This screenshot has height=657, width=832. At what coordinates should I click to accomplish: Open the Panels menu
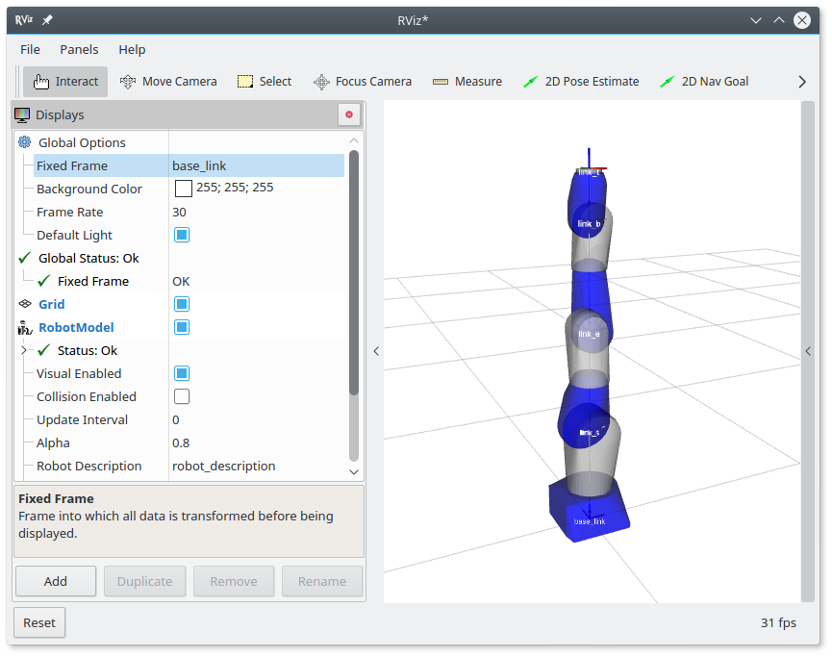tap(79, 49)
